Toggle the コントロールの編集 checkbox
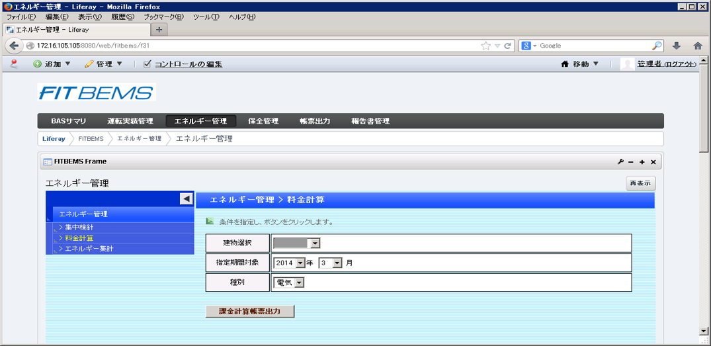The image size is (711, 346). [x=147, y=64]
